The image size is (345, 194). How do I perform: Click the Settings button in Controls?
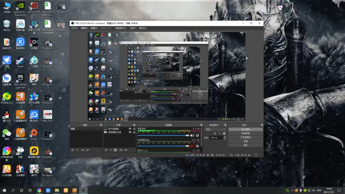pyautogui.click(x=245, y=141)
